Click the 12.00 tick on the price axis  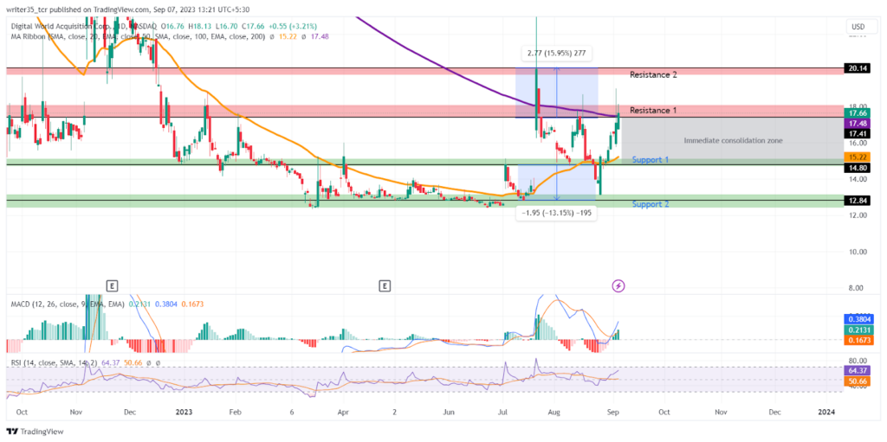click(x=856, y=215)
